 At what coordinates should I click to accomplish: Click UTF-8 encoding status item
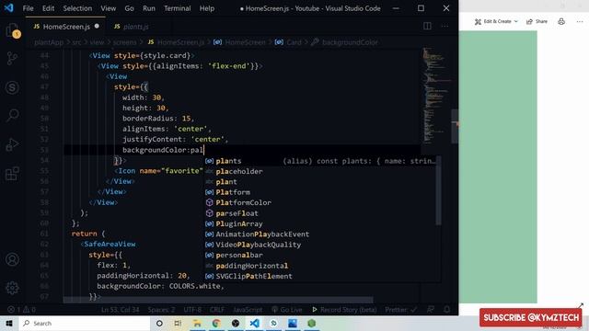(x=192, y=310)
